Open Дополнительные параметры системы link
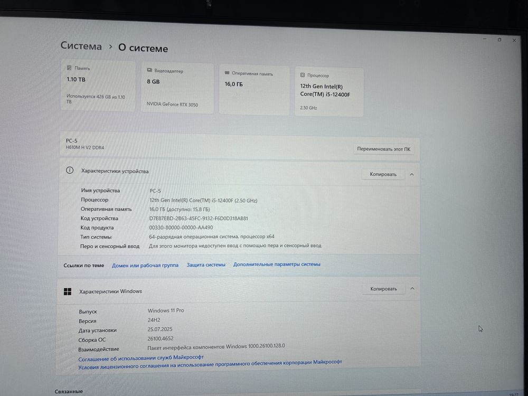Viewport: 528px width, 396px height. coord(277,265)
